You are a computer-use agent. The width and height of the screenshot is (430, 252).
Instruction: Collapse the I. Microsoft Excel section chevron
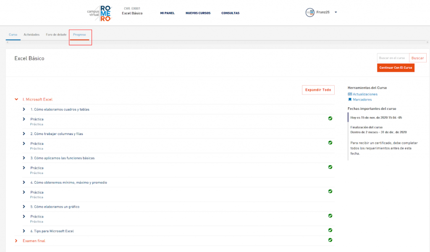point(16,99)
